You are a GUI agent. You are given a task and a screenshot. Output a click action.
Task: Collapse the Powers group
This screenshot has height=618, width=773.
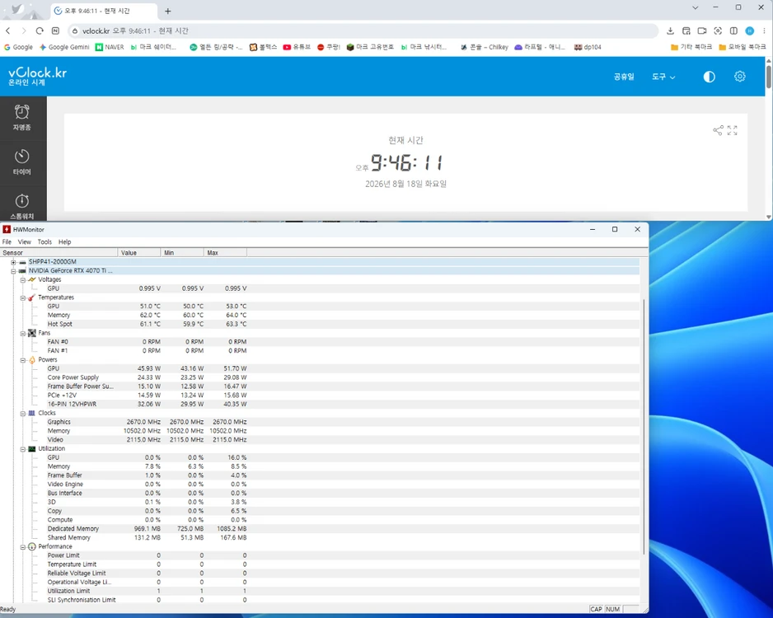pyautogui.click(x=23, y=360)
